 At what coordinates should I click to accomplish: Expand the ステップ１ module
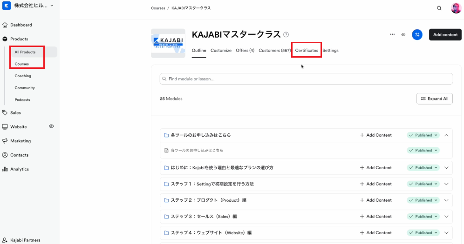[x=447, y=184]
